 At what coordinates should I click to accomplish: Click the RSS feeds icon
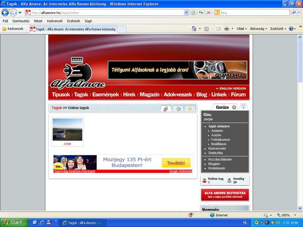tap(206, 29)
